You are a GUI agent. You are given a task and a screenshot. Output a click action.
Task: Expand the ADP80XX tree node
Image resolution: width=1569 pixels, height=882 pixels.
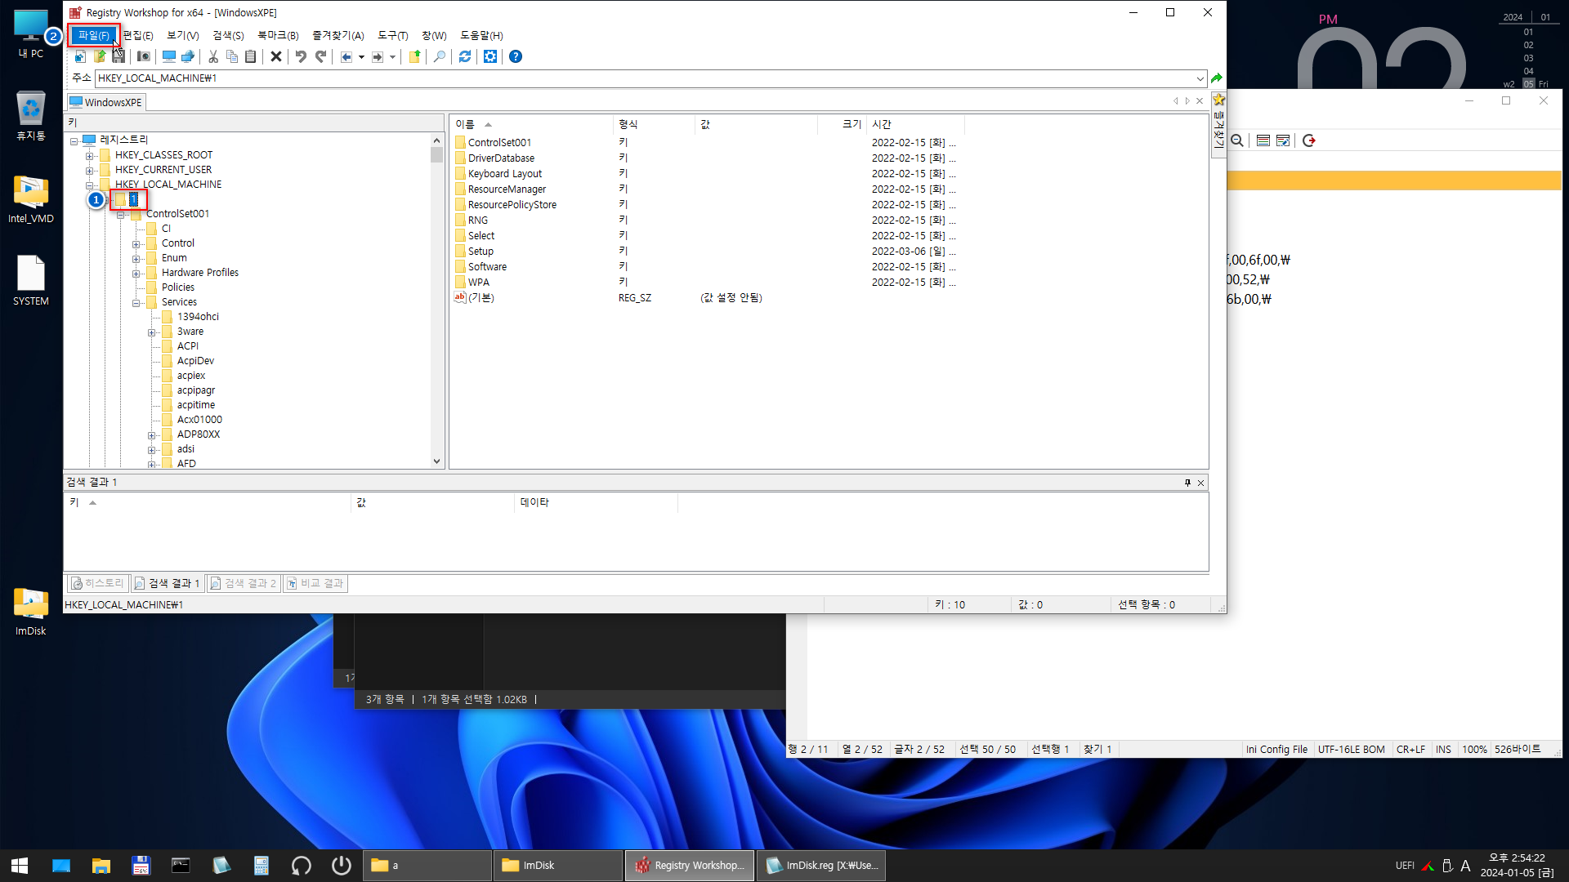(152, 434)
